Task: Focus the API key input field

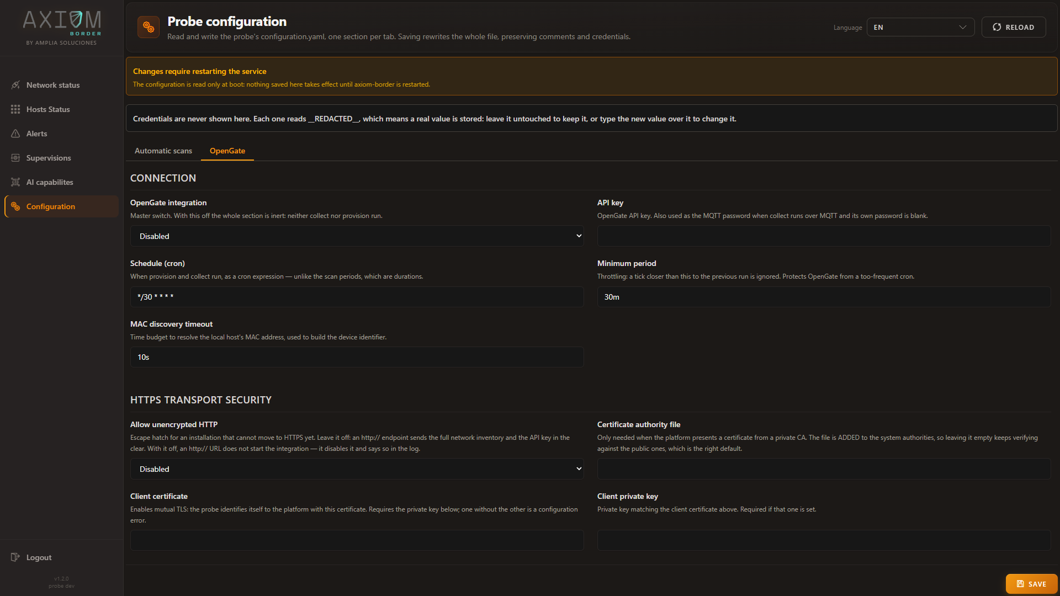Action: tap(824, 236)
